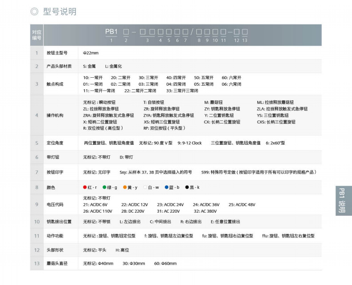
Task: Click the blue color dot 蓝-b
Action: pos(166,187)
